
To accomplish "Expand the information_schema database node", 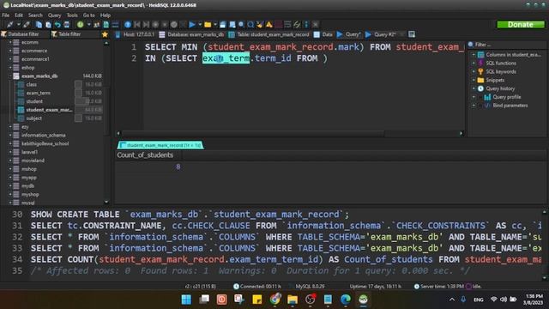I will point(10,136).
